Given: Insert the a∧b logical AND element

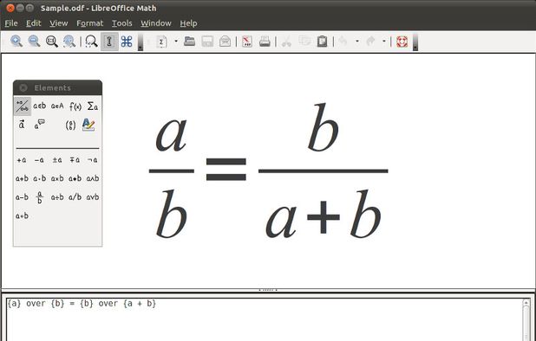Looking at the screenshot, I should point(92,178).
